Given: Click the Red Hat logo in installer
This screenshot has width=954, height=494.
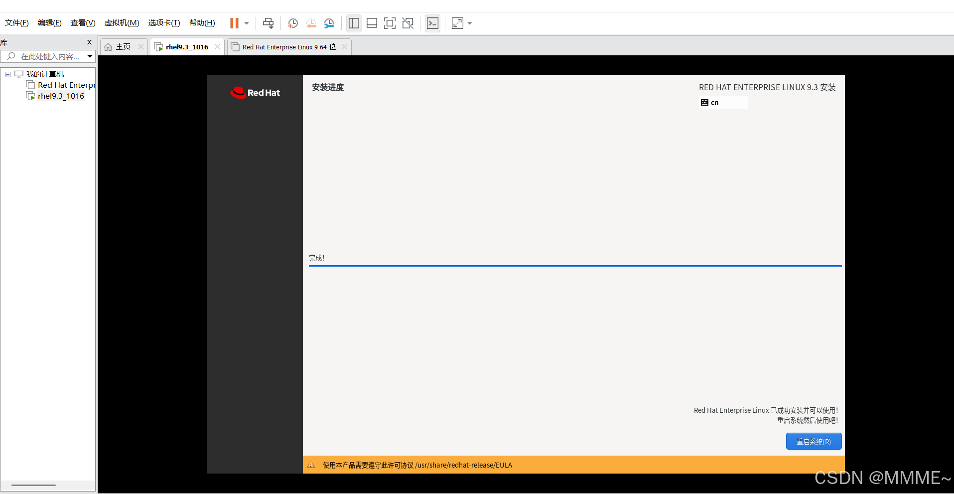Looking at the screenshot, I should (x=255, y=93).
